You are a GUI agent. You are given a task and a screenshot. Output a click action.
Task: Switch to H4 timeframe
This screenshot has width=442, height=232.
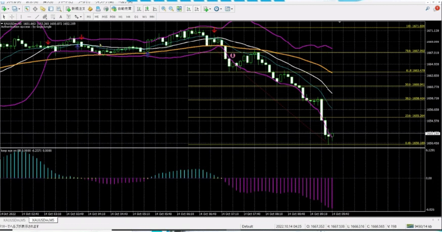click(x=128, y=17)
